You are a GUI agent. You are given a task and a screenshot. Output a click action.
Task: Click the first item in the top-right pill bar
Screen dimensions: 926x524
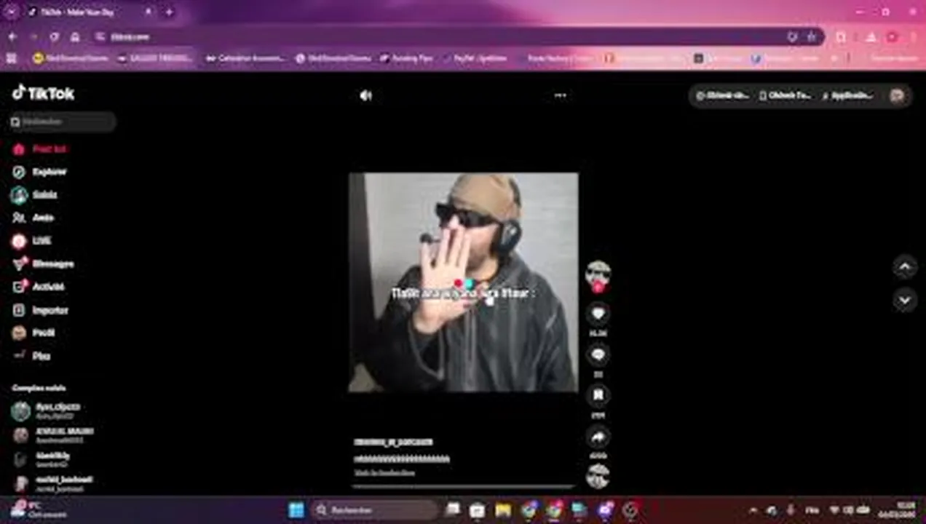pos(723,95)
